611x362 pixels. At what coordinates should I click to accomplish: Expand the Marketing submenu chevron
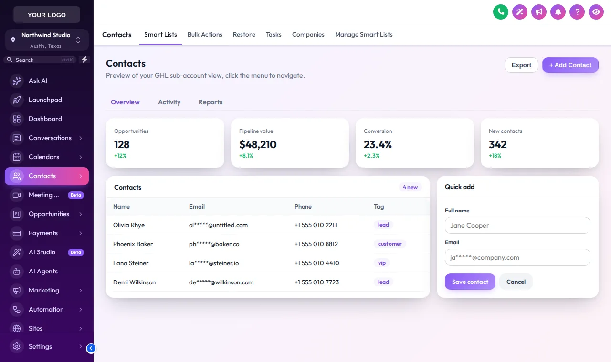pyautogui.click(x=81, y=291)
